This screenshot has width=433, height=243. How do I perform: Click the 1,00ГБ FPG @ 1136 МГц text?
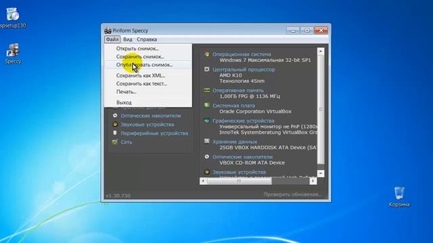coord(250,96)
